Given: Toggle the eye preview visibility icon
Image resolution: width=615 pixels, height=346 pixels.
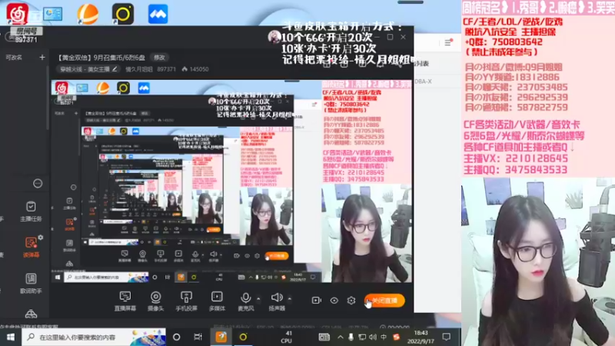Looking at the screenshot, I should click(334, 301).
